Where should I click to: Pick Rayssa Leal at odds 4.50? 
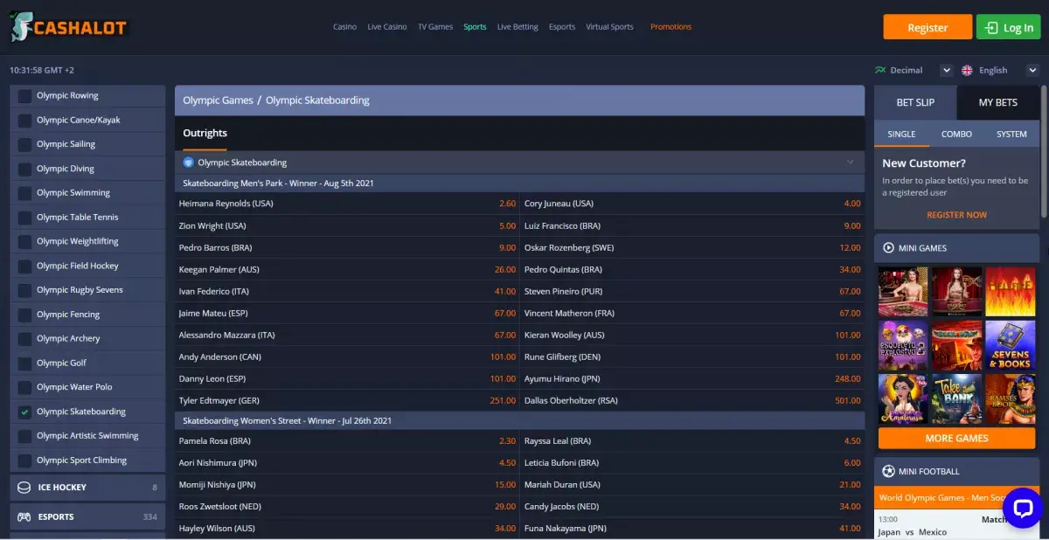point(692,441)
